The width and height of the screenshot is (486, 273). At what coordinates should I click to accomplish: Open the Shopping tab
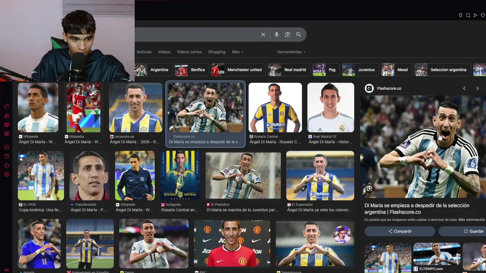(x=217, y=52)
